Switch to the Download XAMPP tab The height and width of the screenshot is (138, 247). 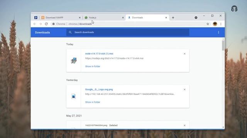[61, 18]
